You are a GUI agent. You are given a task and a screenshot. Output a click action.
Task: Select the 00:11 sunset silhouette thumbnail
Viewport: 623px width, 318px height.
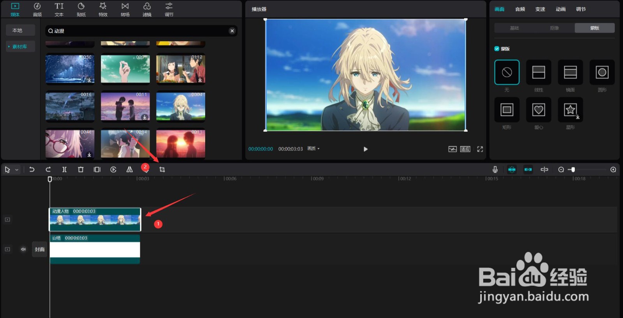coord(181,144)
